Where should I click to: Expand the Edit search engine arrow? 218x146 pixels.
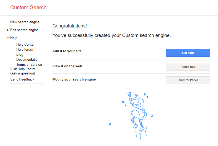click(8, 30)
